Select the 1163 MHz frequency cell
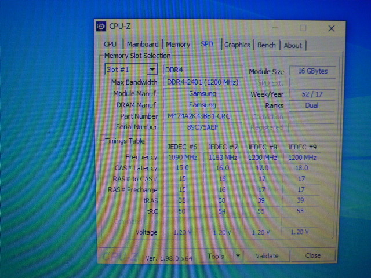The image size is (371, 278). click(223, 158)
